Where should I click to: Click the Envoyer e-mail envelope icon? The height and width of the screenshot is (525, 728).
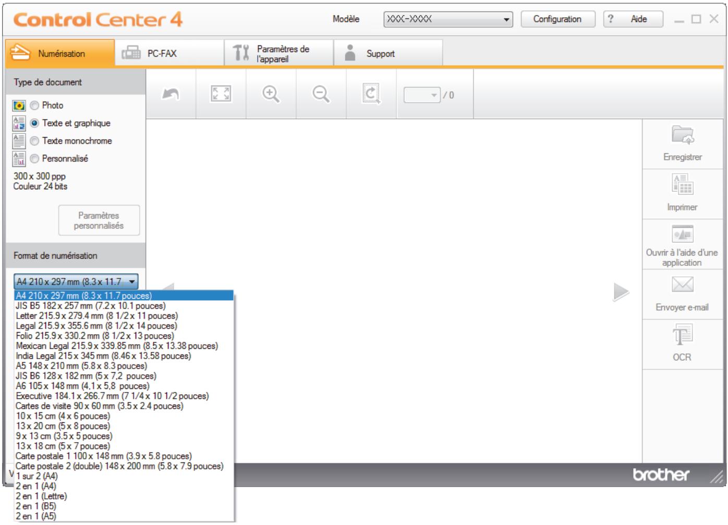tap(682, 285)
